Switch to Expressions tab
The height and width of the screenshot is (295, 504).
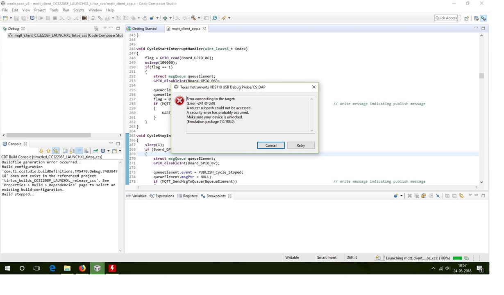tap(162, 196)
